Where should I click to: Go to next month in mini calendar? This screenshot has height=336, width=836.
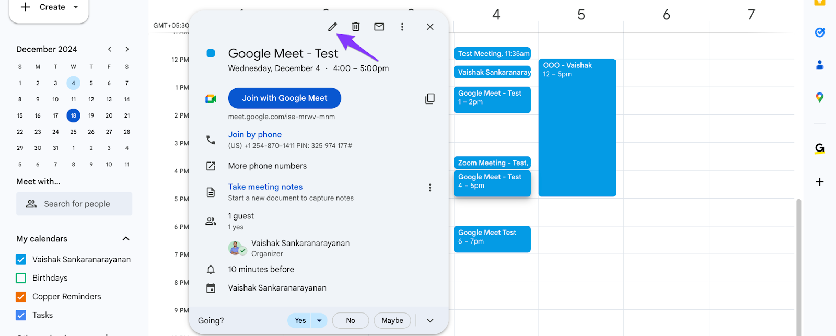pos(127,49)
